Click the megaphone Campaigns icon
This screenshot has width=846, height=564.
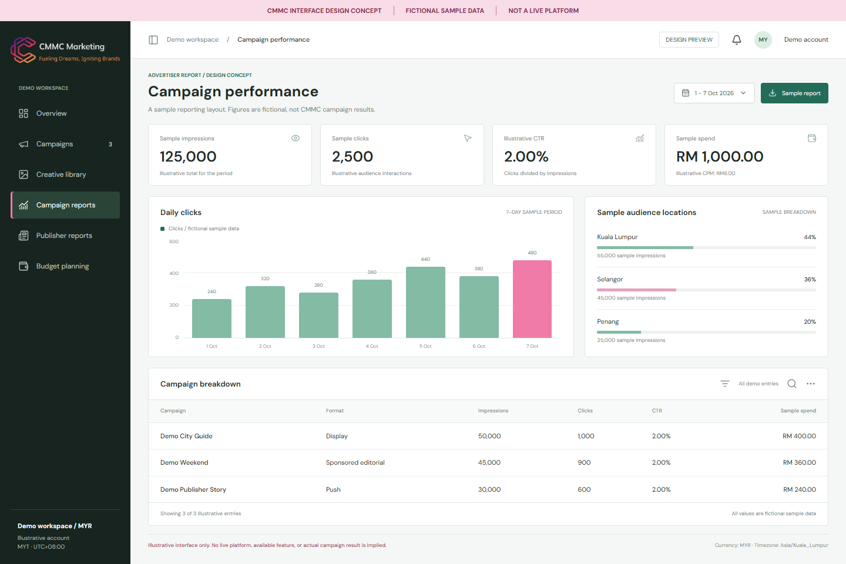(x=23, y=144)
